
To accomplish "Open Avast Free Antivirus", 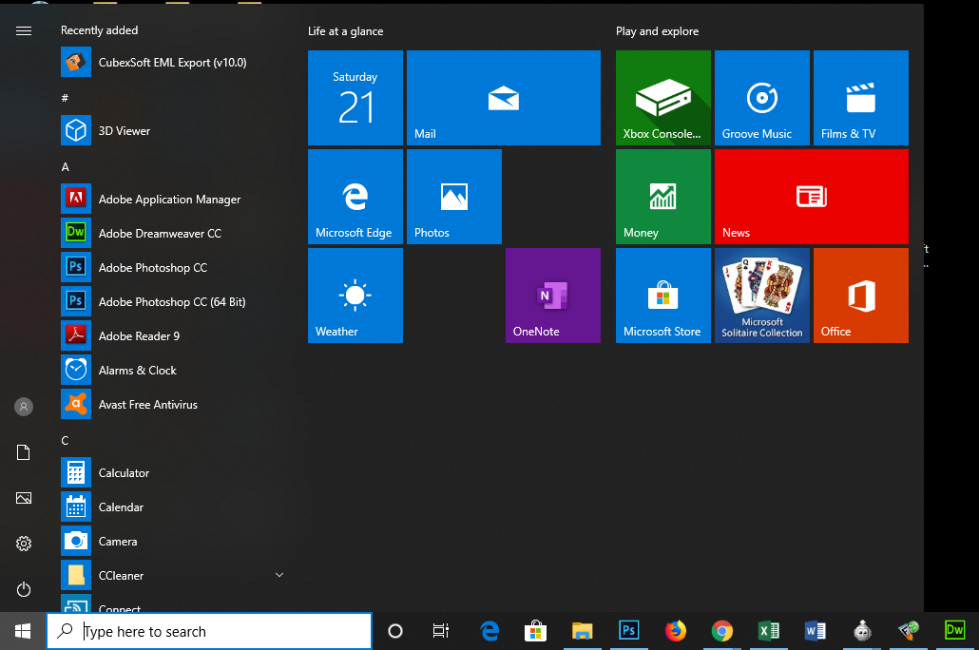I will coord(173,405).
